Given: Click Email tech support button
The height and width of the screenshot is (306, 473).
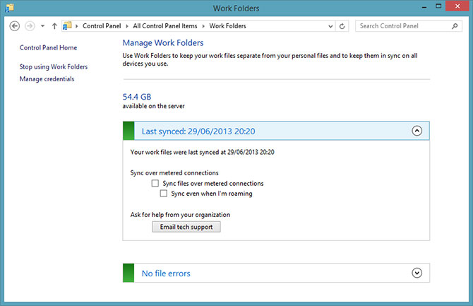Looking at the screenshot, I should pos(186,227).
